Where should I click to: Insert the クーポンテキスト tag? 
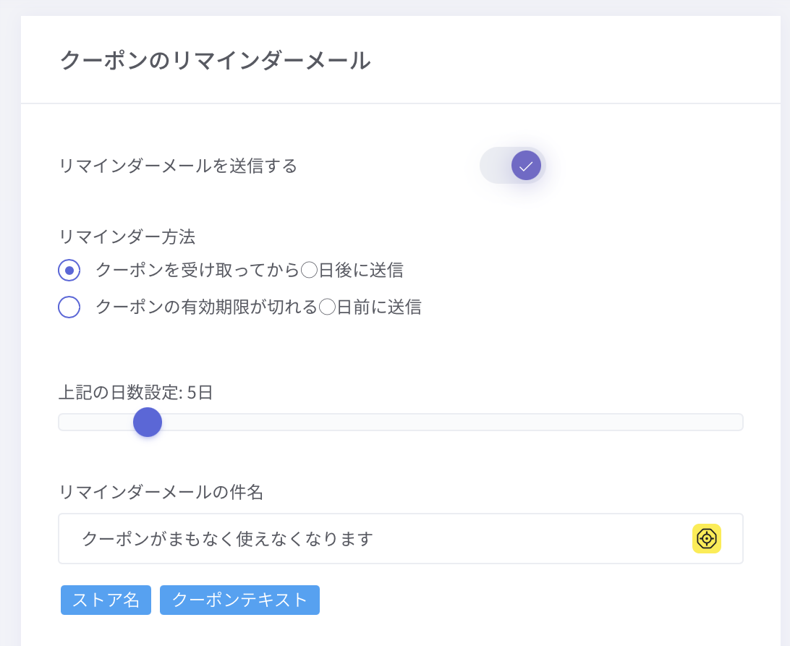(x=239, y=600)
